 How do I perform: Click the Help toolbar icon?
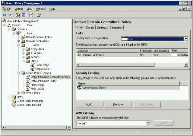pyautogui.click(x=39, y=15)
